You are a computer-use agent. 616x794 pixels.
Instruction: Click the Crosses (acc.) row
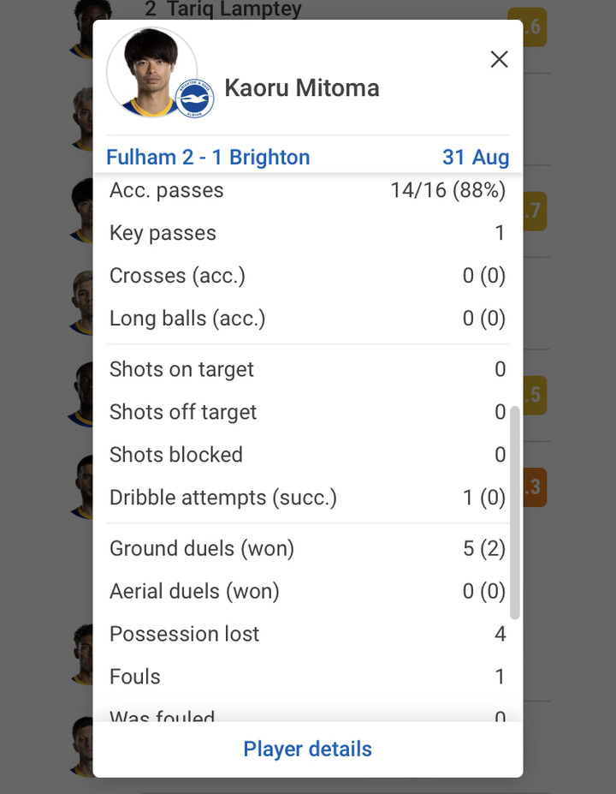pos(307,276)
